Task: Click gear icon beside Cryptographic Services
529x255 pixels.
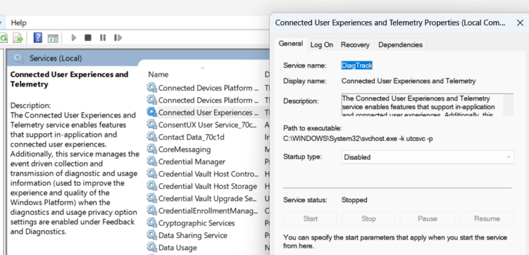Action: 152,223
